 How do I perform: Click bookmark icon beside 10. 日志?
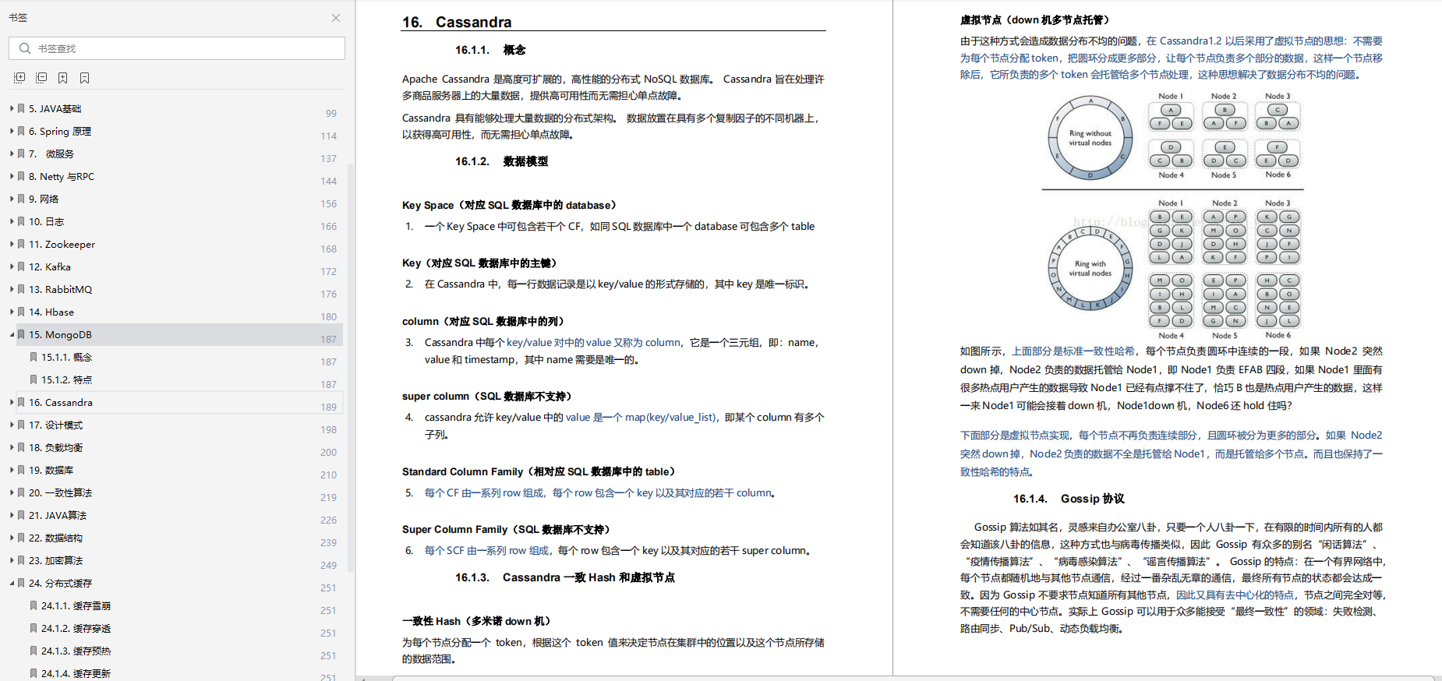(x=22, y=222)
